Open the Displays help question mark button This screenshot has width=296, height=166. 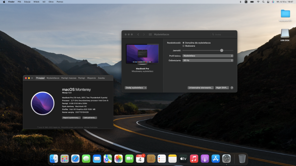(232, 88)
